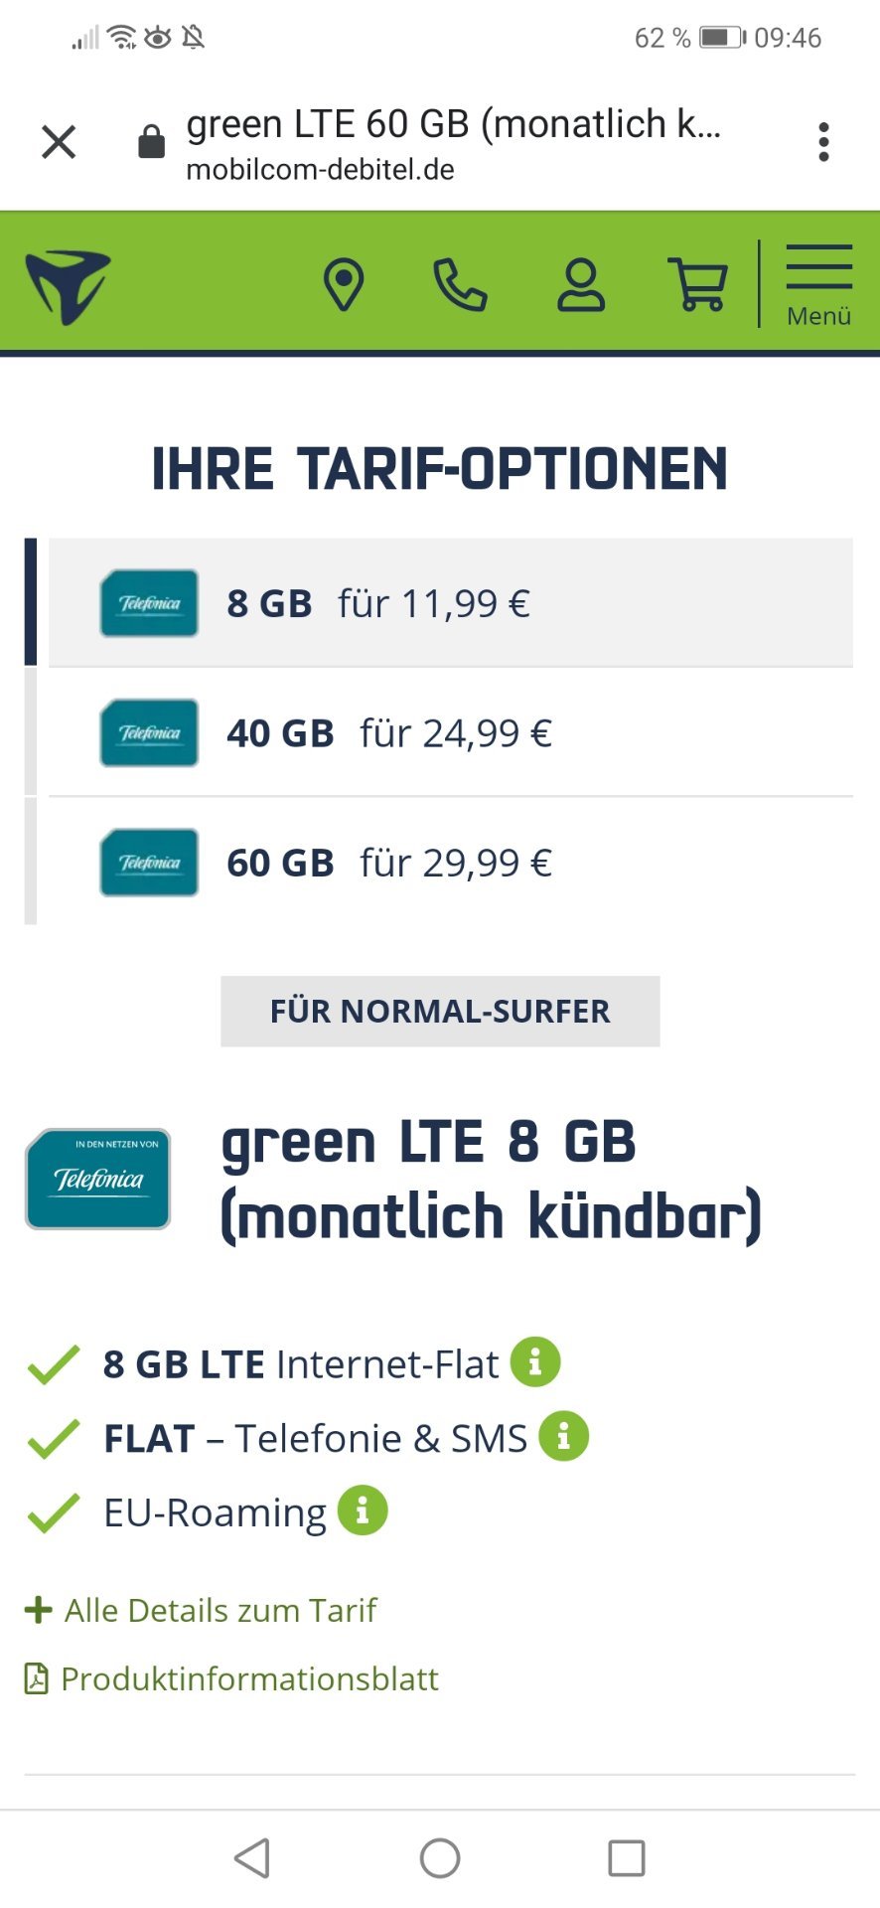Expand Alle Details zum Tarif
Image resolution: width=880 pixels, height=1908 pixels.
(201, 1610)
